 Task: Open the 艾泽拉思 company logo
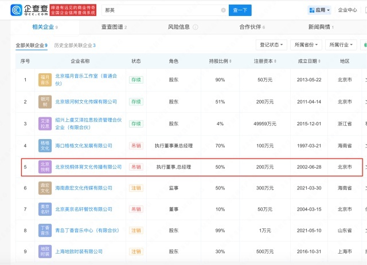(x=45, y=124)
